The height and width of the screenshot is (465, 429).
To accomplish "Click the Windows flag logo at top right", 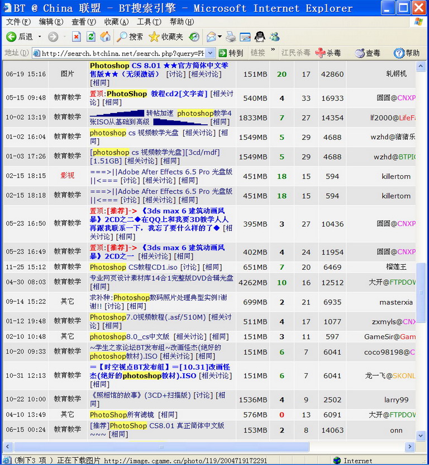I will [x=418, y=22].
